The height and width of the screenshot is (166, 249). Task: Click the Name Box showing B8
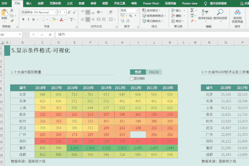pyautogui.click(x=11, y=34)
